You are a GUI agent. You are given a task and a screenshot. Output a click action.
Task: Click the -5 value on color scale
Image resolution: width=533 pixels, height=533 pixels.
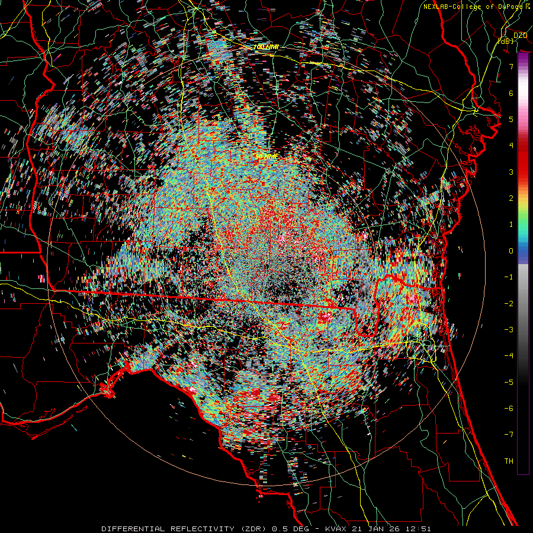[509, 383]
